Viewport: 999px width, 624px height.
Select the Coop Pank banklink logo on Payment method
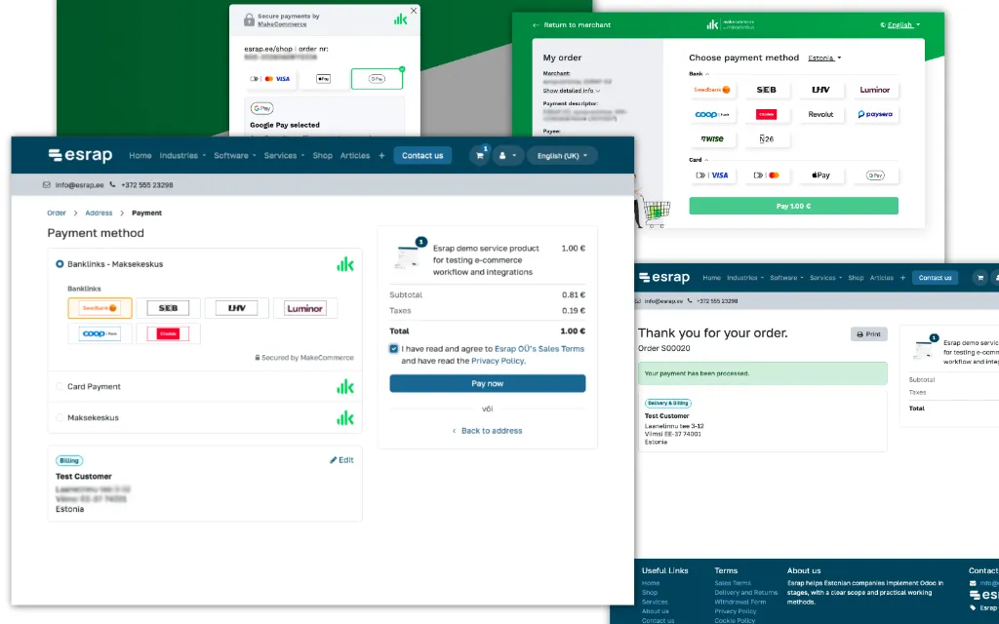tap(100, 333)
